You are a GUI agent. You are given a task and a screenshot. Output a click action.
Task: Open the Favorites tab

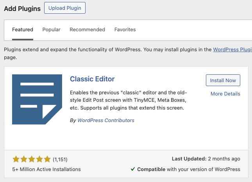tap(125, 30)
